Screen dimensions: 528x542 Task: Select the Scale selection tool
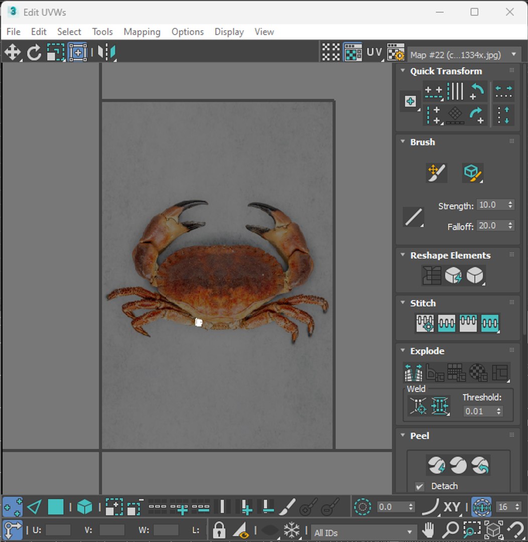click(x=56, y=53)
